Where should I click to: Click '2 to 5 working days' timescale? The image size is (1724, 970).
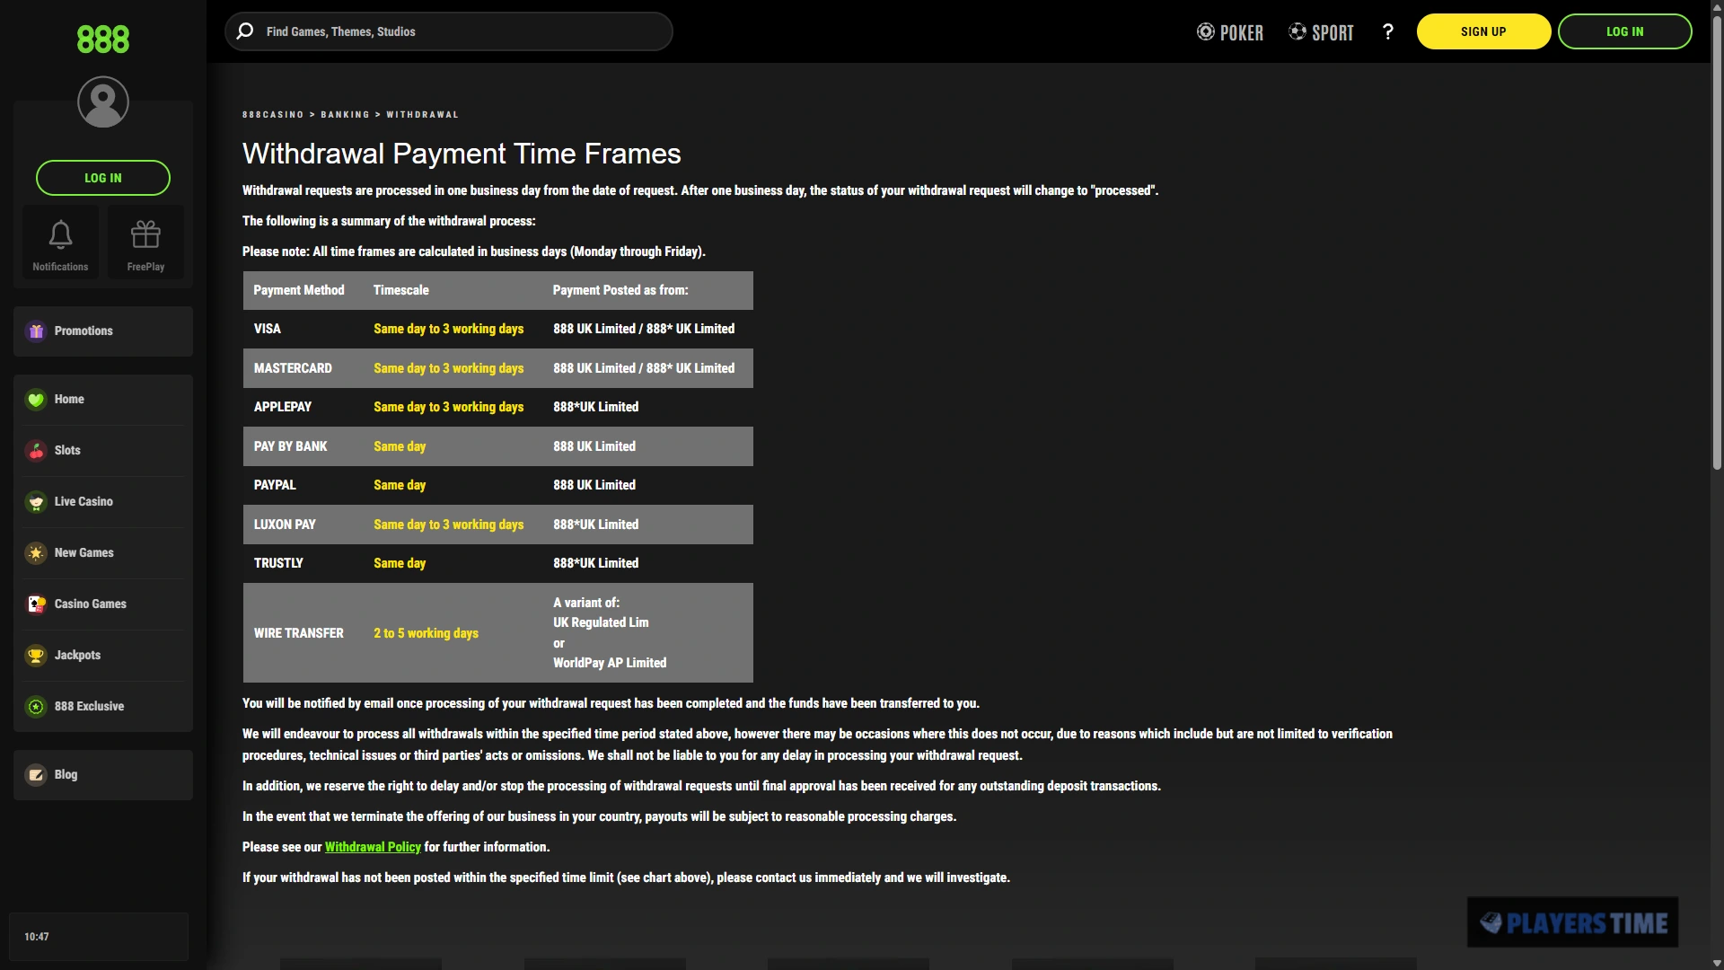(x=426, y=633)
